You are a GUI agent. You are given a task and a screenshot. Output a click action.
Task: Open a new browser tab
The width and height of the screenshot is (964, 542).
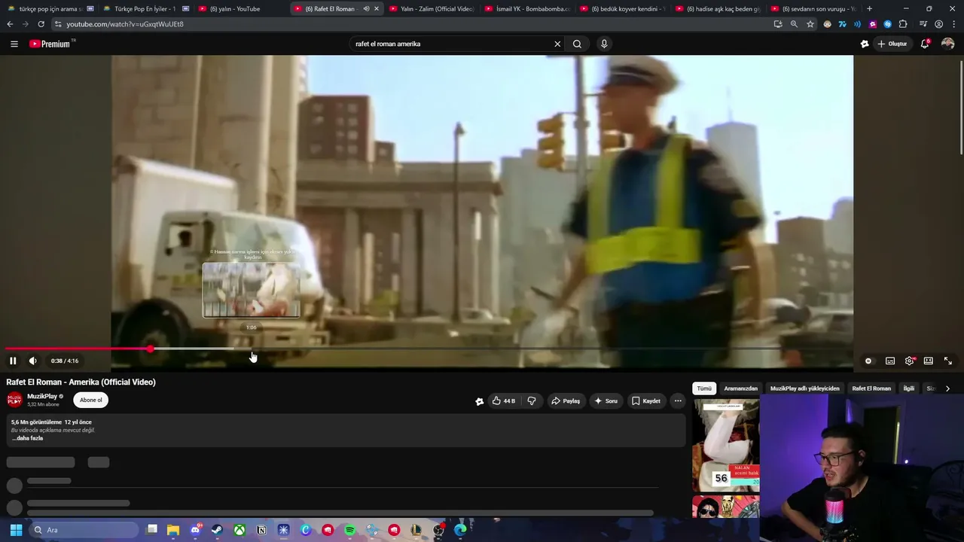(869, 9)
